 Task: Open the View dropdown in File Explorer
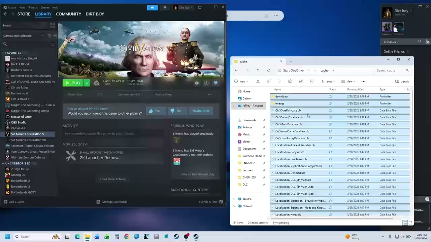tap(348, 81)
